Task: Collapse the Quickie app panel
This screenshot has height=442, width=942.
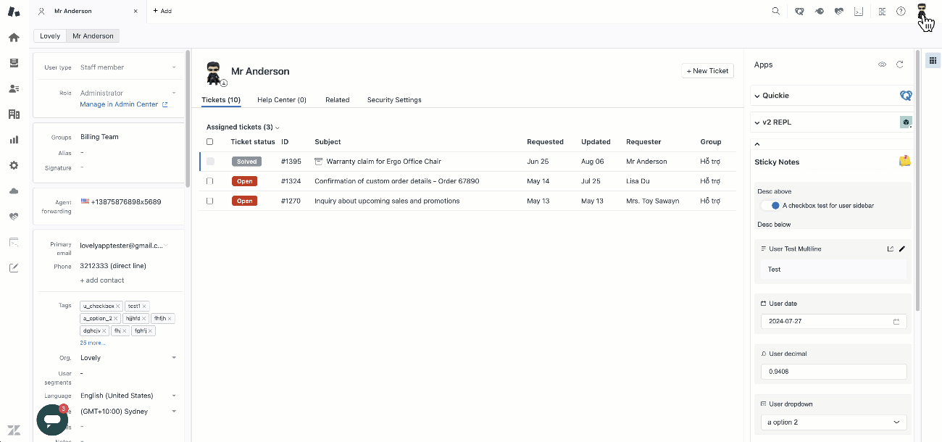Action: tap(757, 96)
